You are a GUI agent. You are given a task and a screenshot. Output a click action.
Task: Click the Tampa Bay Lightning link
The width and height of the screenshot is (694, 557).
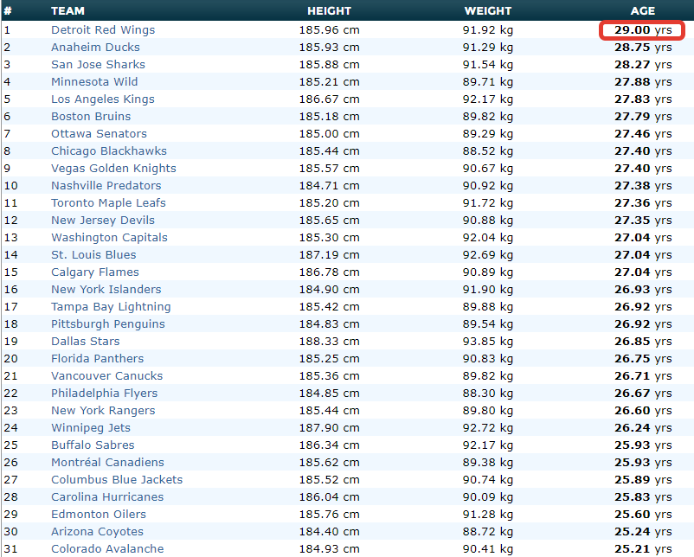(111, 307)
